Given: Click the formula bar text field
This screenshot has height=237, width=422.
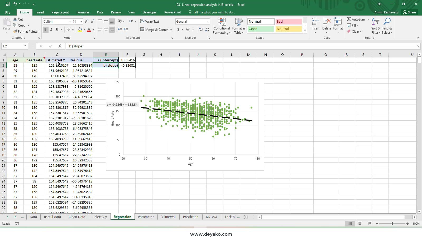Looking at the screenshot, I should (x=237, y=46).
